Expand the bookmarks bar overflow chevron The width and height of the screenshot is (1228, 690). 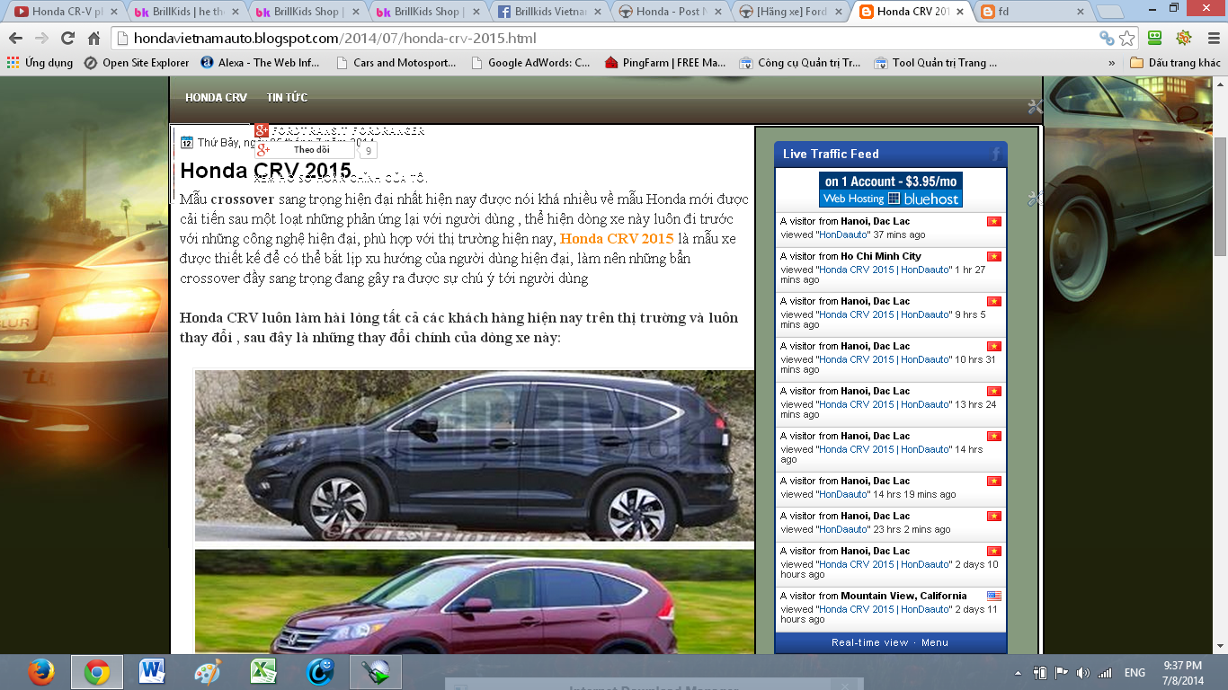pos(1112,63)
